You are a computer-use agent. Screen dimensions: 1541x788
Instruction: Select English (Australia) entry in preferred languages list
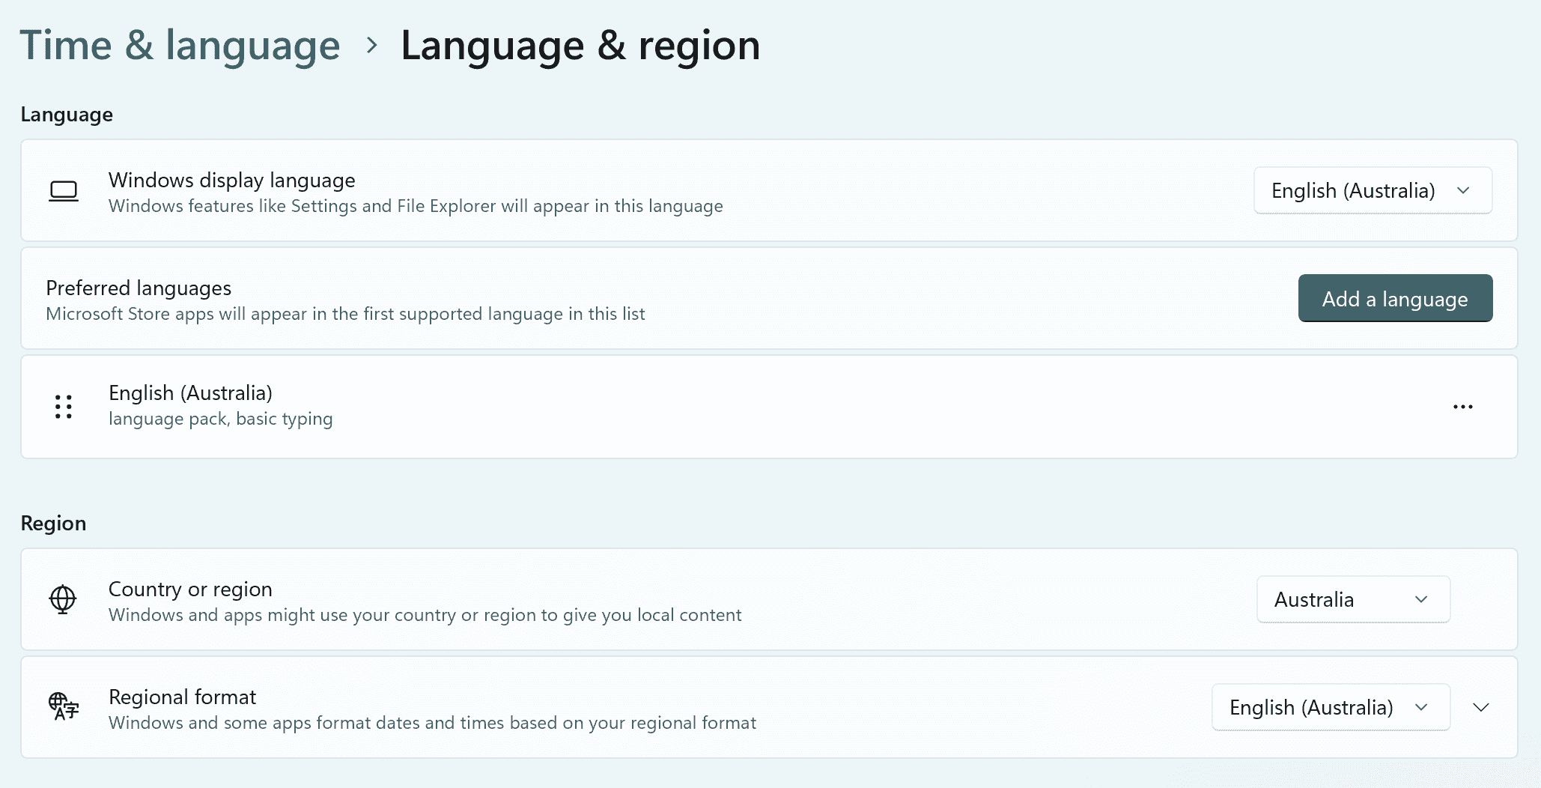[x=190, y=393]
